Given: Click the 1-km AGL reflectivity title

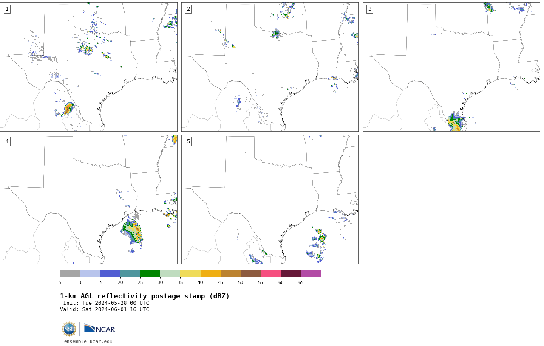Looking at the screenshot, I should click(x=144, y=296).
